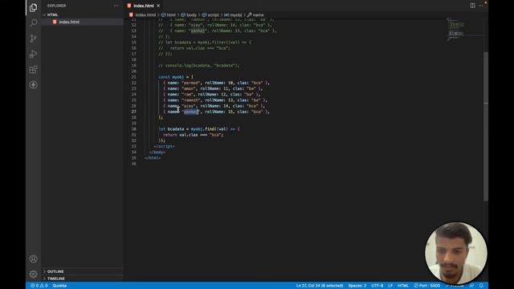Open notifications bell in status bar
The height and width of the screenshot is (289, 514).
481,286
